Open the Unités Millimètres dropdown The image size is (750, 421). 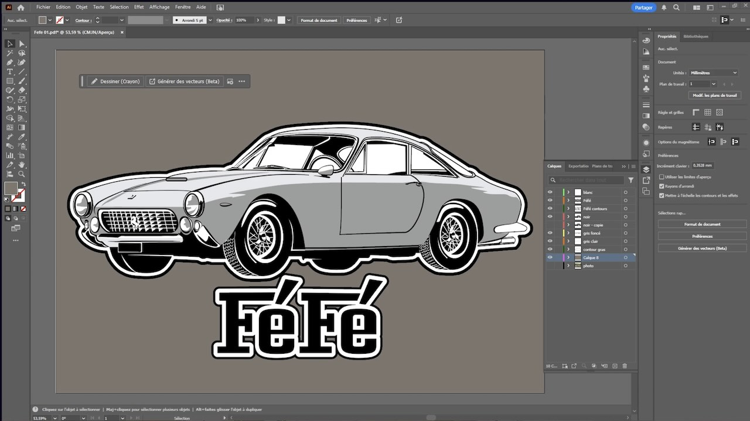pyautogui.click(x=713, y=73)
